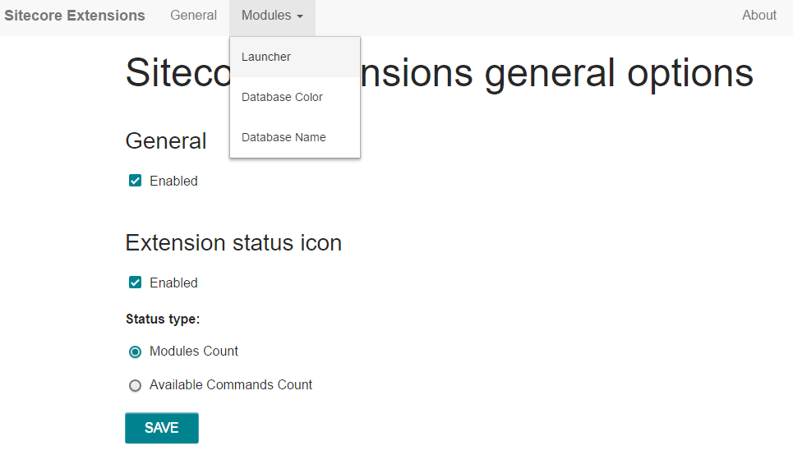Open the General navigation tab
This screenshot has width=793, height=455.
tap(193, 16)
